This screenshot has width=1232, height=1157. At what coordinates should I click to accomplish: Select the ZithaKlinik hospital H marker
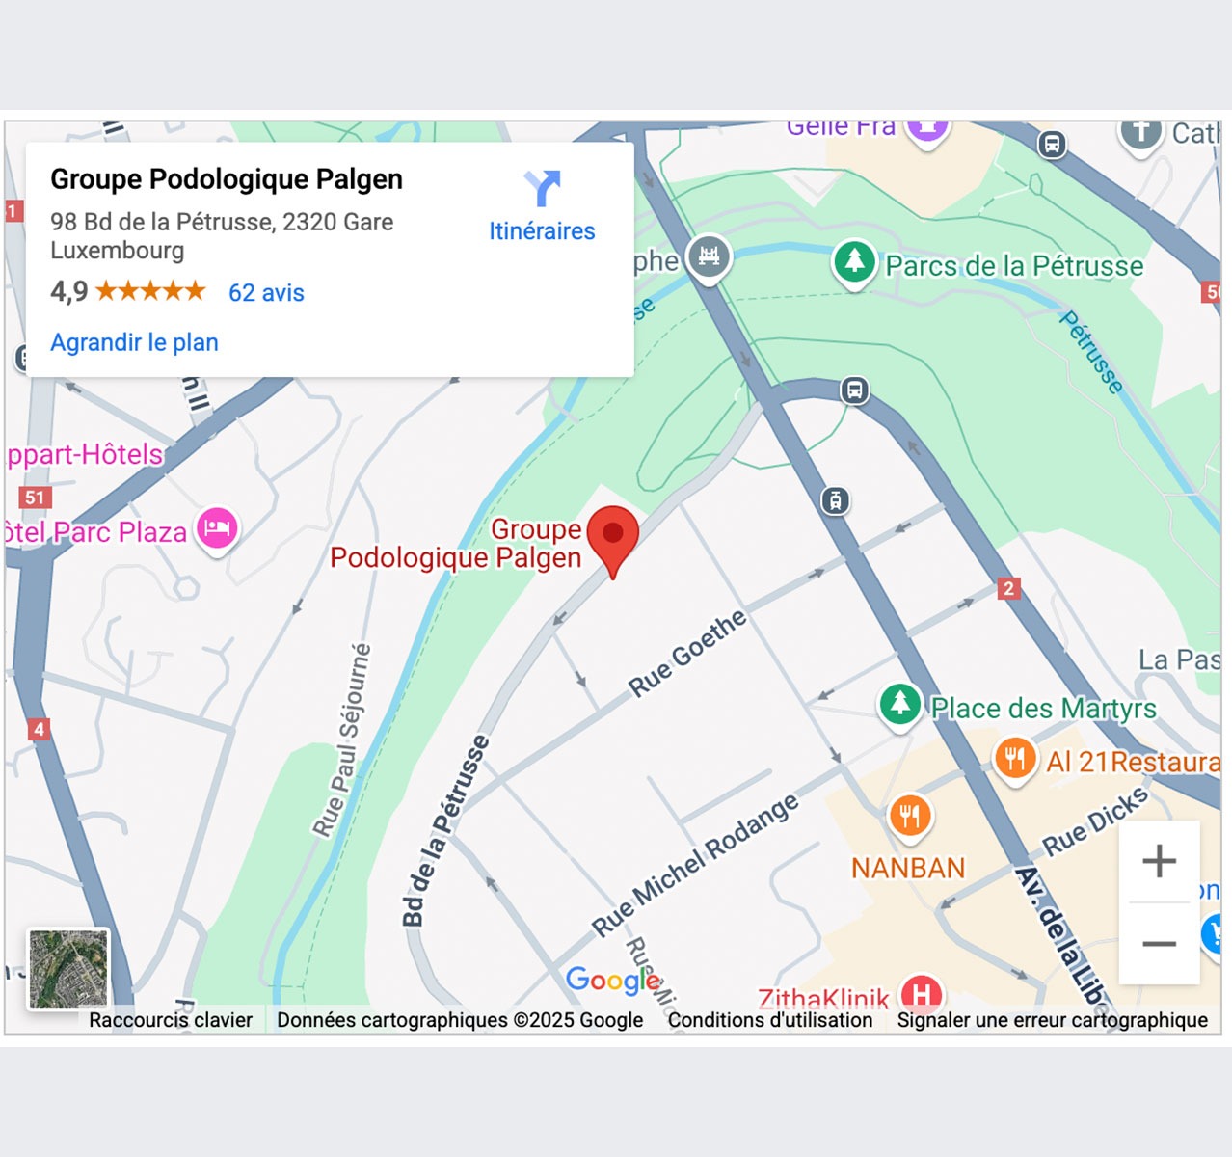tap(921, 992)
